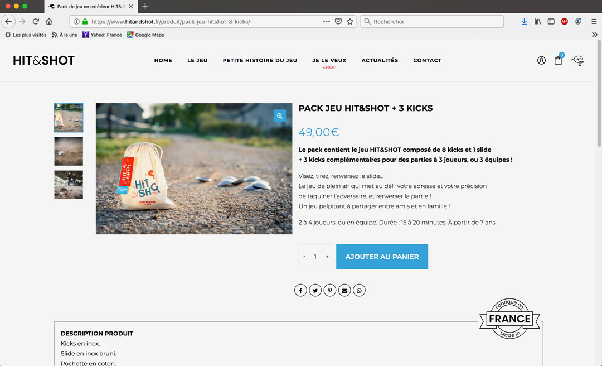Open ACTUALITÉS menu item

tap(380, 60)
